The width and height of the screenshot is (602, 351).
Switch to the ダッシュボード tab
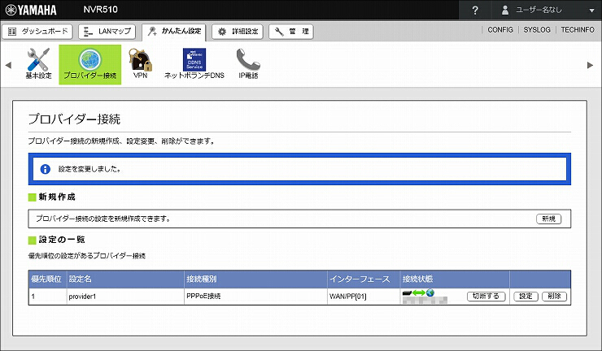pyautogui.click(x=37, y=32)
